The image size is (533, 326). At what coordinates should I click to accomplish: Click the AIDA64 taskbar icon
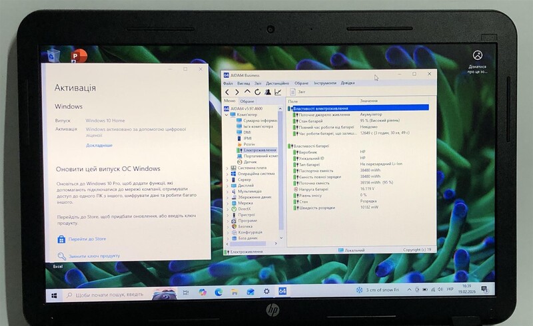[282, 291]
